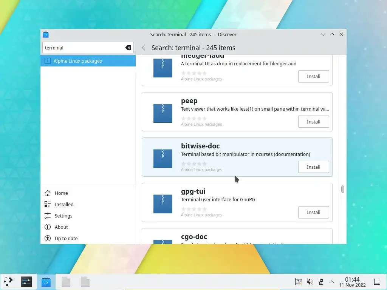Open the About page
The image size is (387, 290).
(x=88, y=227)
